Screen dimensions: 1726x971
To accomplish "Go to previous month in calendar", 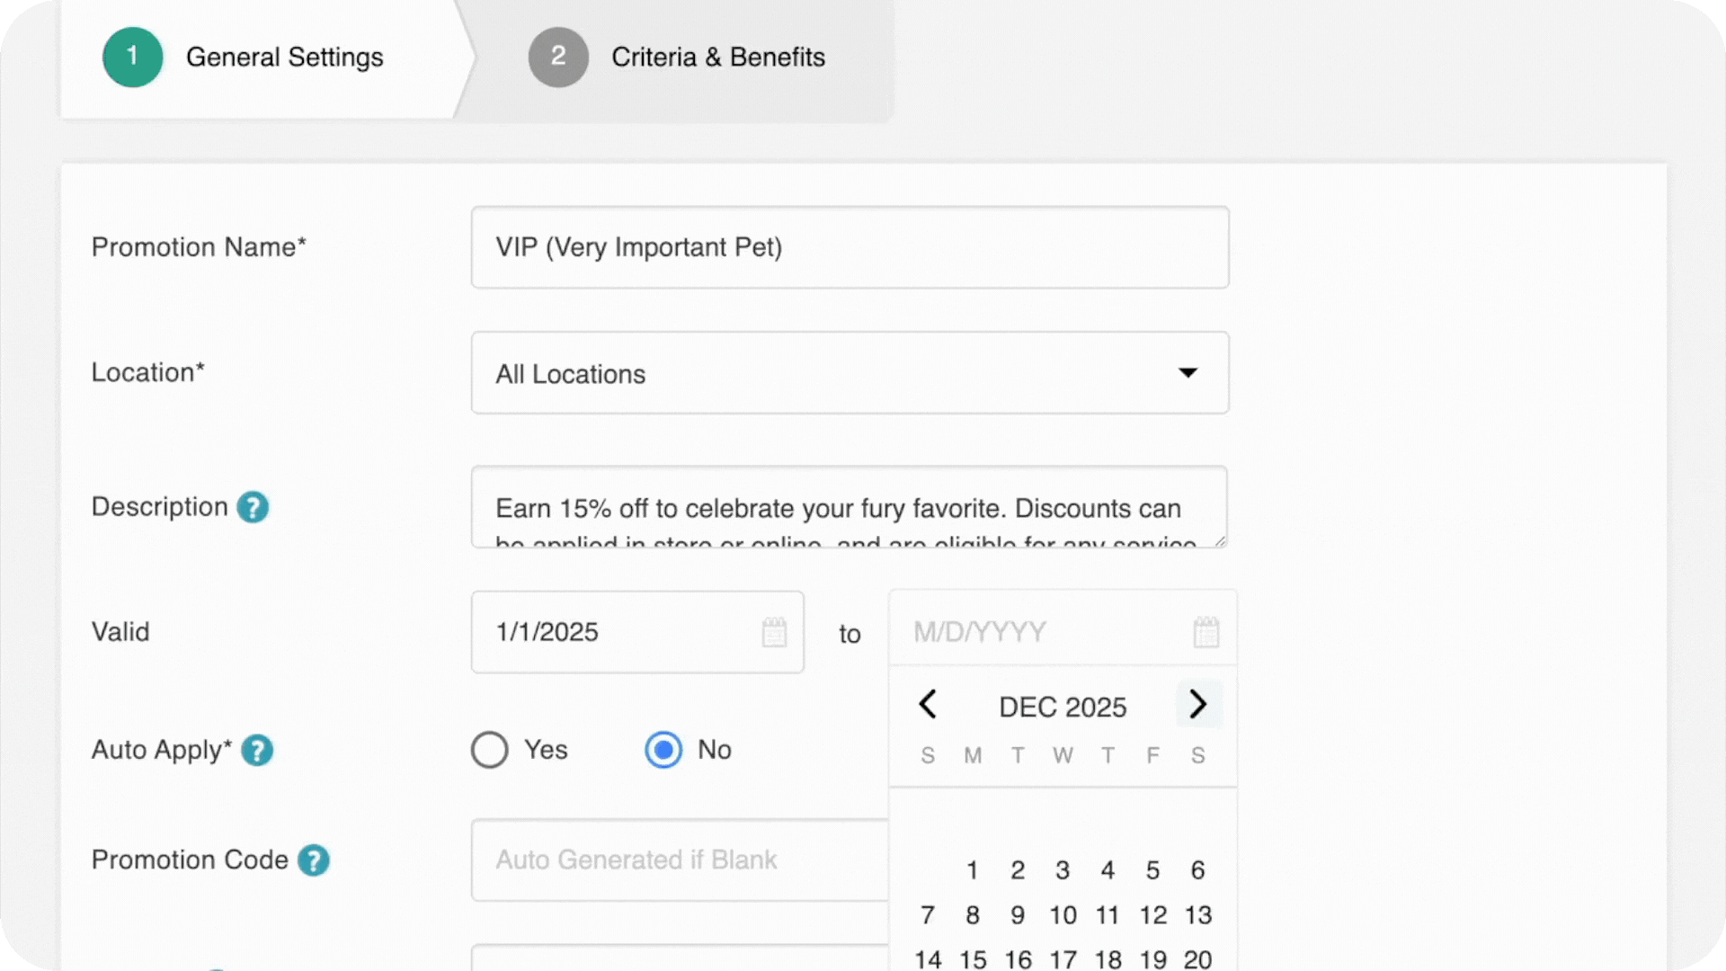I will click(x=928, y=704).
